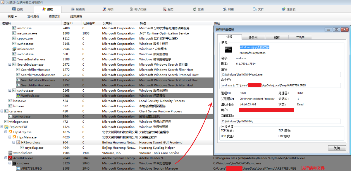The width and height of the screenshot is (351, 171).
Task: Click the 关闭 button in details dialog
Action: tap(337, 148)
